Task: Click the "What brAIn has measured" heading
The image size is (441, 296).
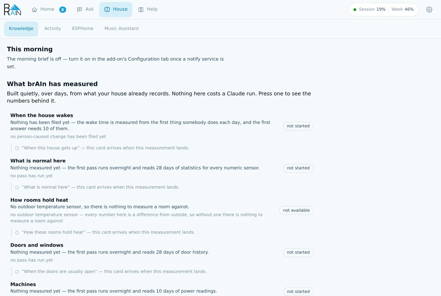Action: tap(52, 84)
